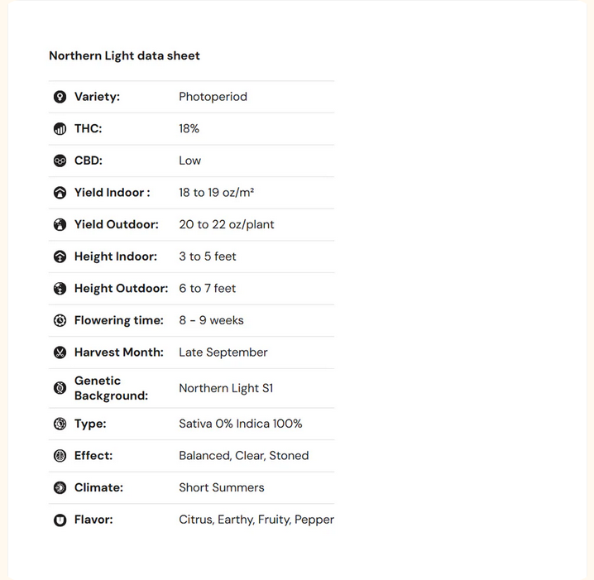Click the house icon next to Yield Indoor
Viewport: 594px width, 580px height.
tap(60, 193)
